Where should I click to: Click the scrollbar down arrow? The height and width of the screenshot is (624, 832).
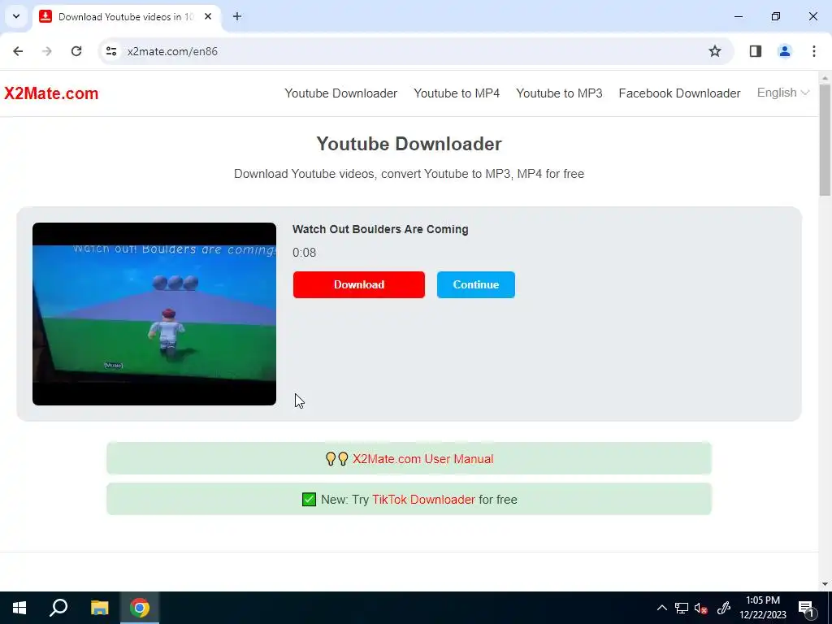825,585
